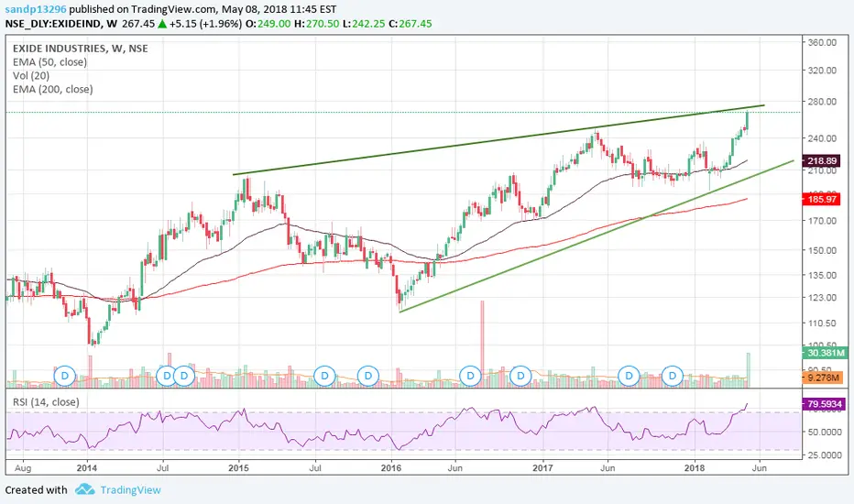Click the H:270.50 high value
854x504 pixels.
[x=316, y=24]
